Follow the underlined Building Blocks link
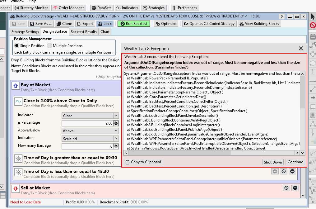Image resolution: width=316 pixels, height=209 pixels. click(x=74, y=60)
